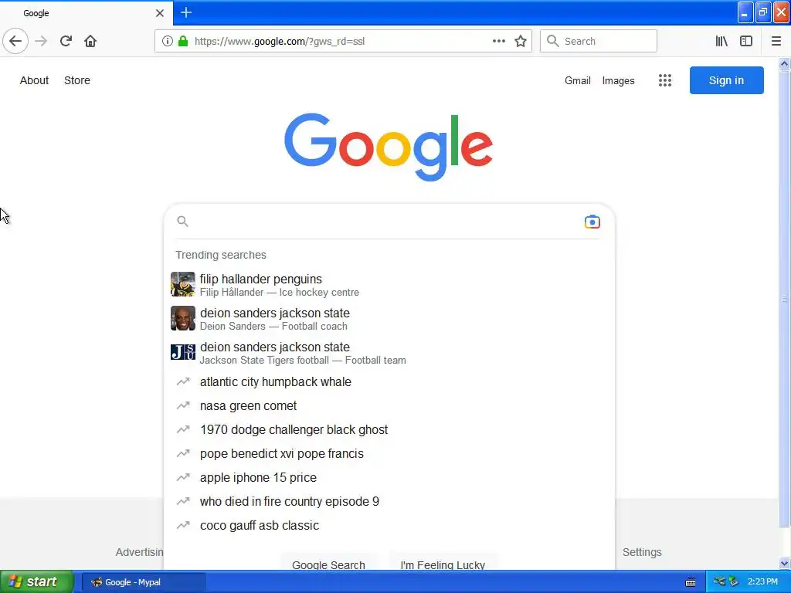Screen dimensions: 791x593
Task: Click the system clock 2:23 PM
Action: click(x=762, y=581)
